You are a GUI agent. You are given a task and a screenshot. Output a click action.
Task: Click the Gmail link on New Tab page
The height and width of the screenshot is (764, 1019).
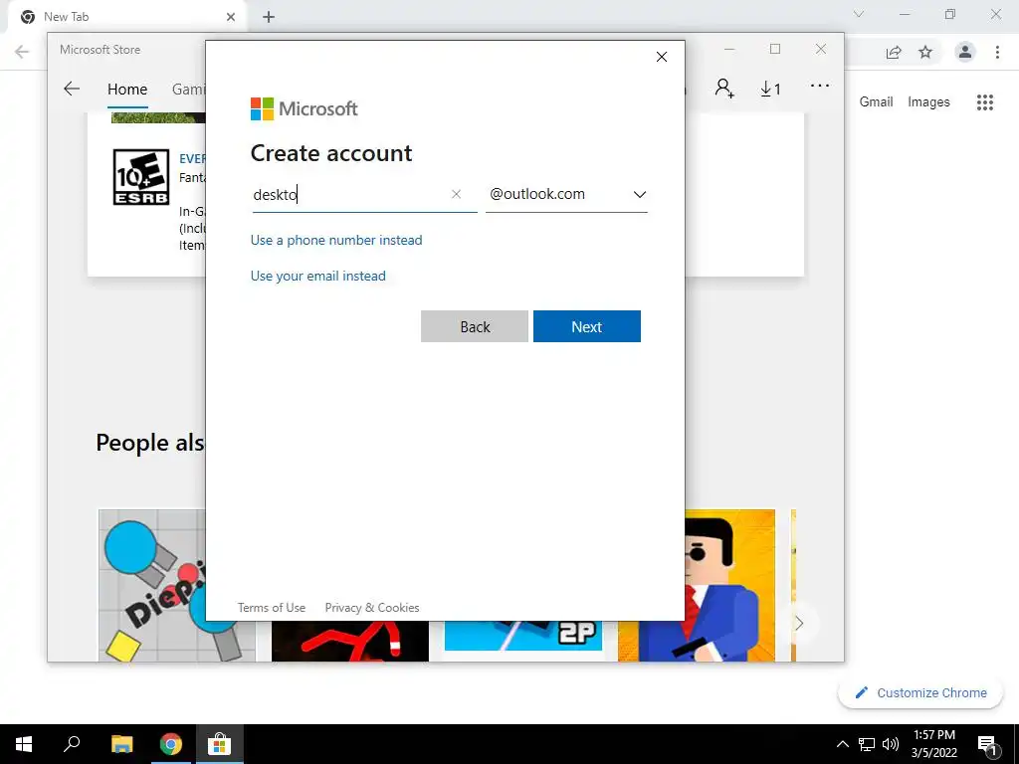coord(876,102)
